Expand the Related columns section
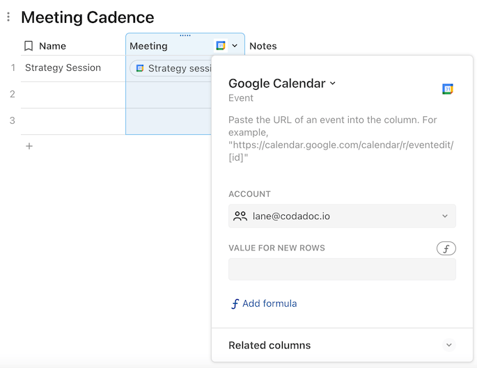Image resolution: width=477 pixels, height=368 pixels. 449,345
